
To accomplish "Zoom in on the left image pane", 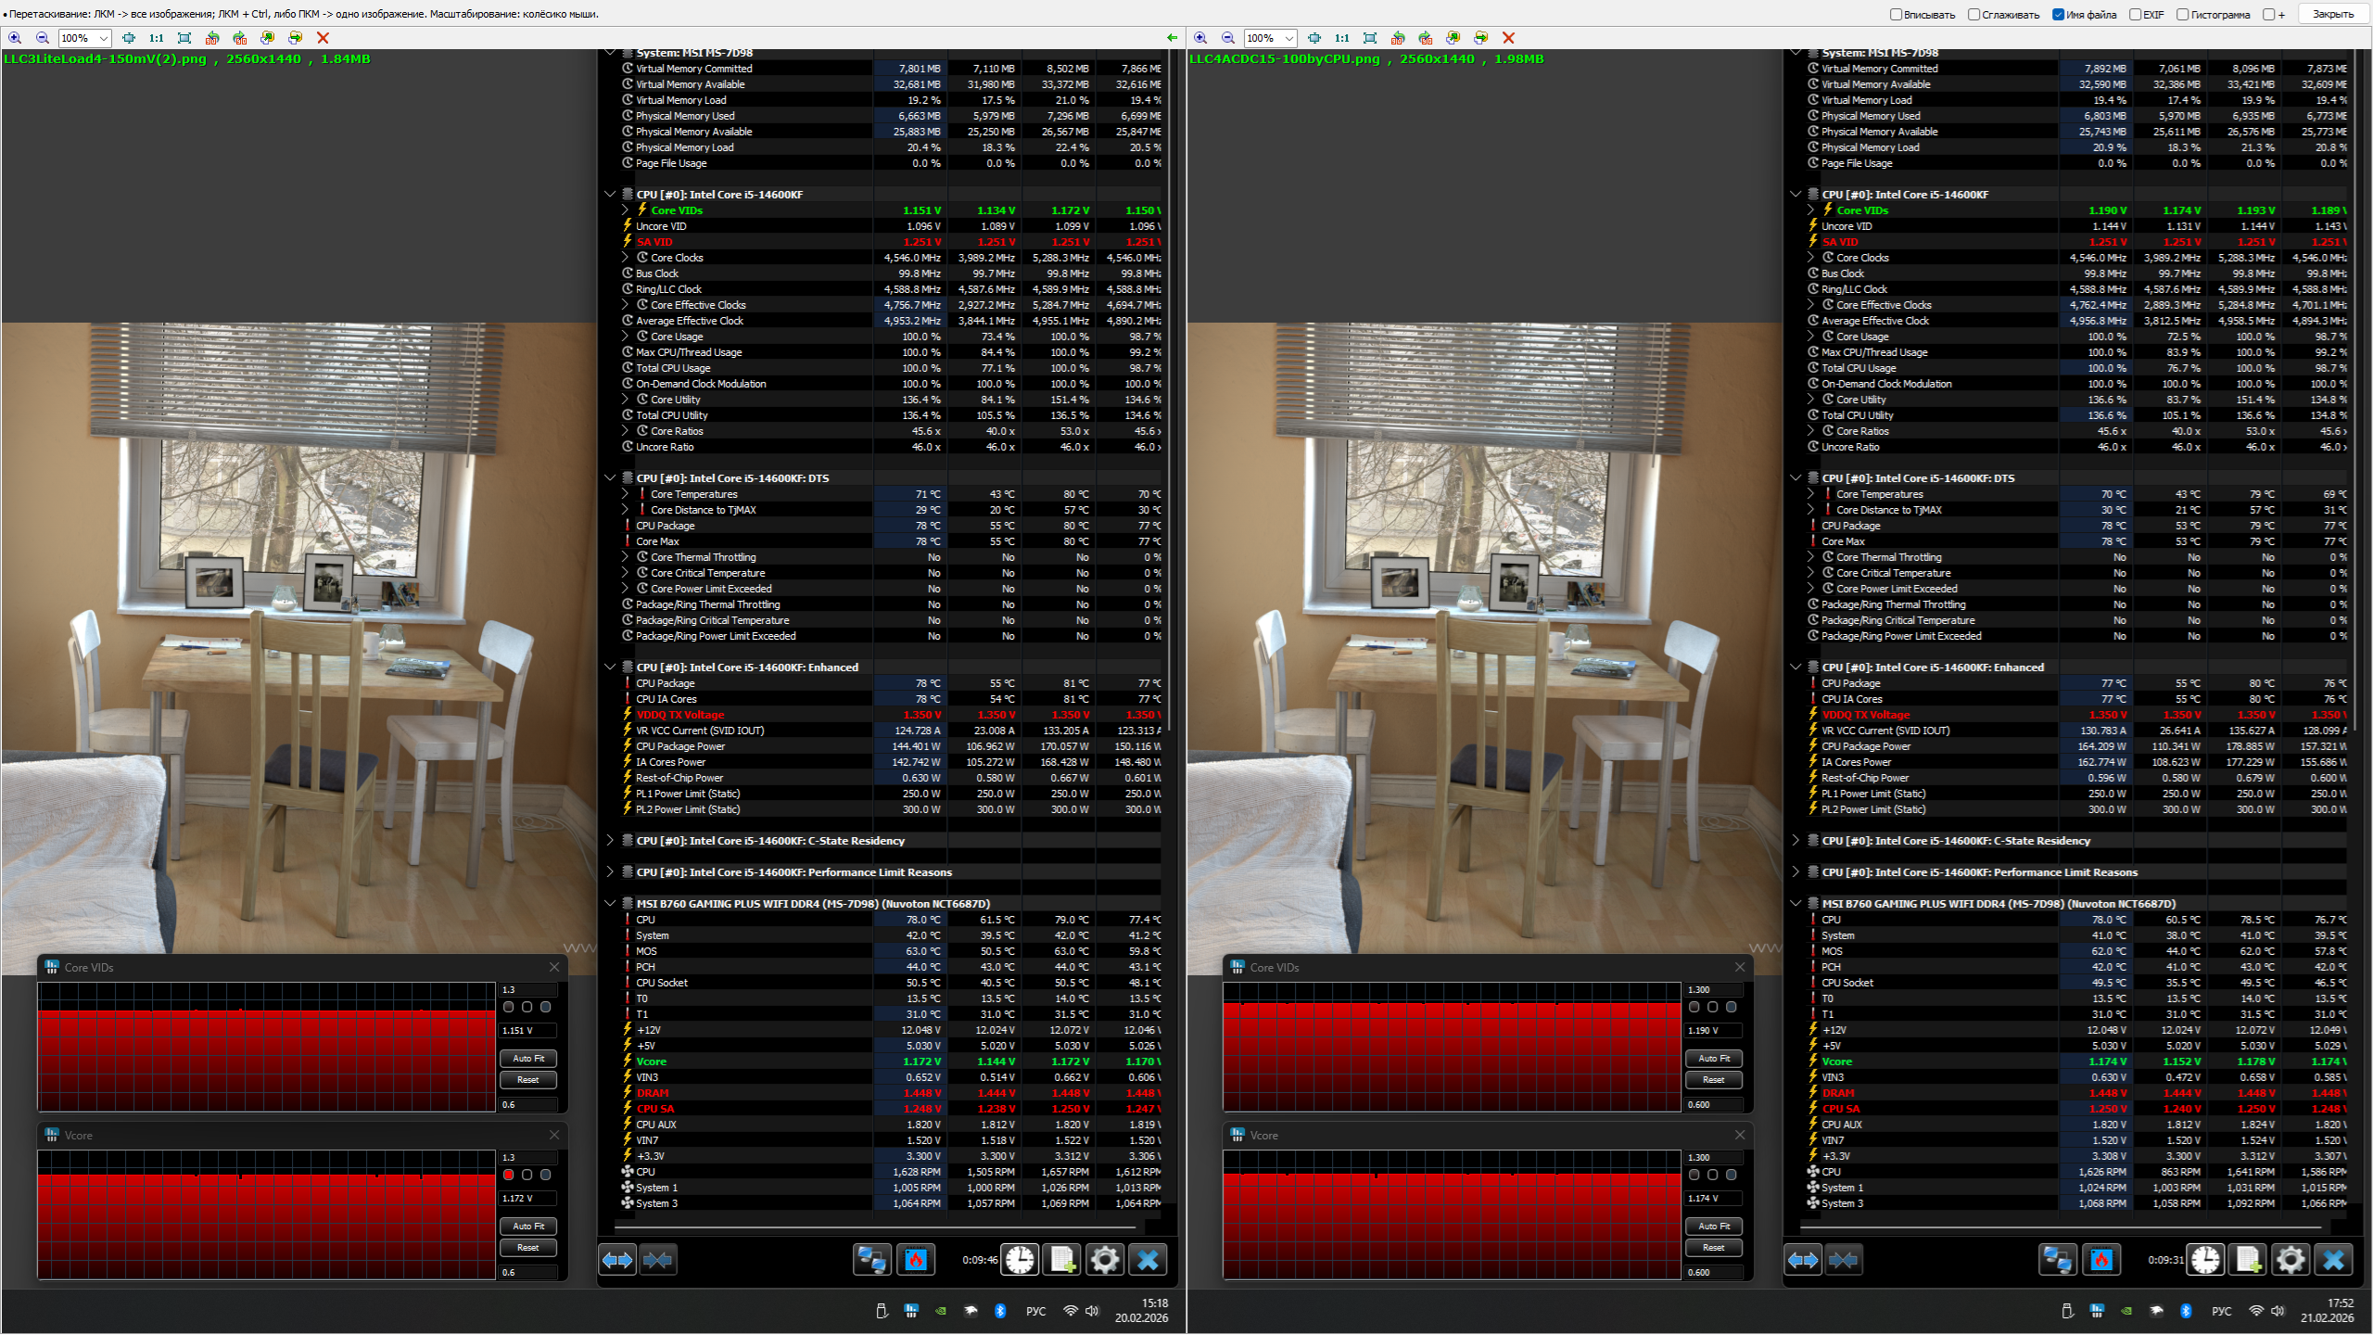I will 15,38.
